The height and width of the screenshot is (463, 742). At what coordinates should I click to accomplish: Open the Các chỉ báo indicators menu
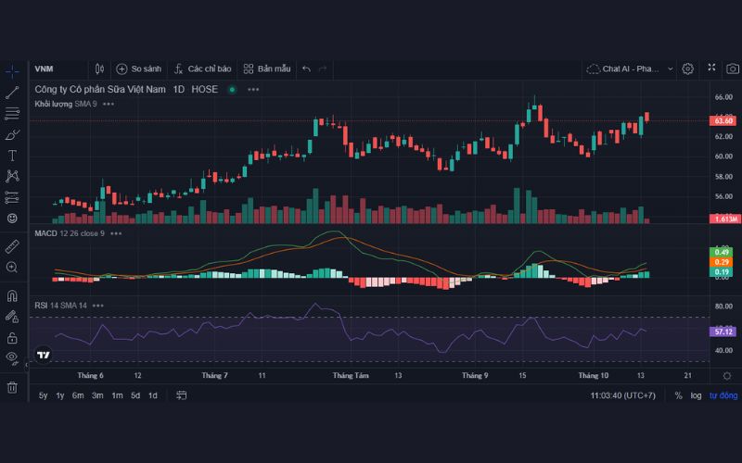click(201, 69)
